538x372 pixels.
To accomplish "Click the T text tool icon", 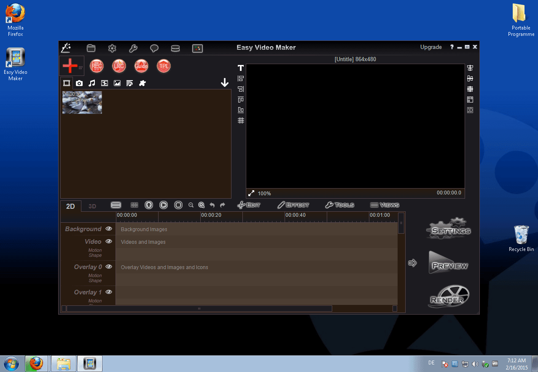I will 241,68.
